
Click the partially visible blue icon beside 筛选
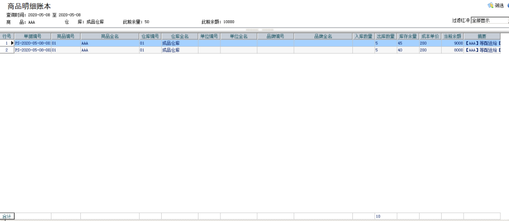508,6
